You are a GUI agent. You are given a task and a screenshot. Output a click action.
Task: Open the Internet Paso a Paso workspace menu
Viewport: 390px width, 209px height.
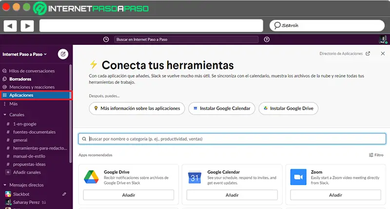point(24,54)
